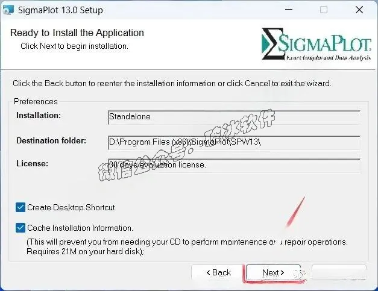Minimize the SigmaPlot 13.0 Setup window
The height and width of the screenshot is (291, 378).
click(289, 10)
